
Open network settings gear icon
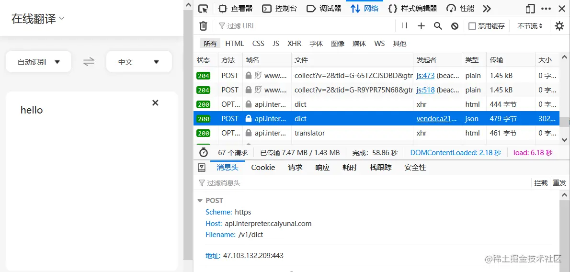coord(559,26)
